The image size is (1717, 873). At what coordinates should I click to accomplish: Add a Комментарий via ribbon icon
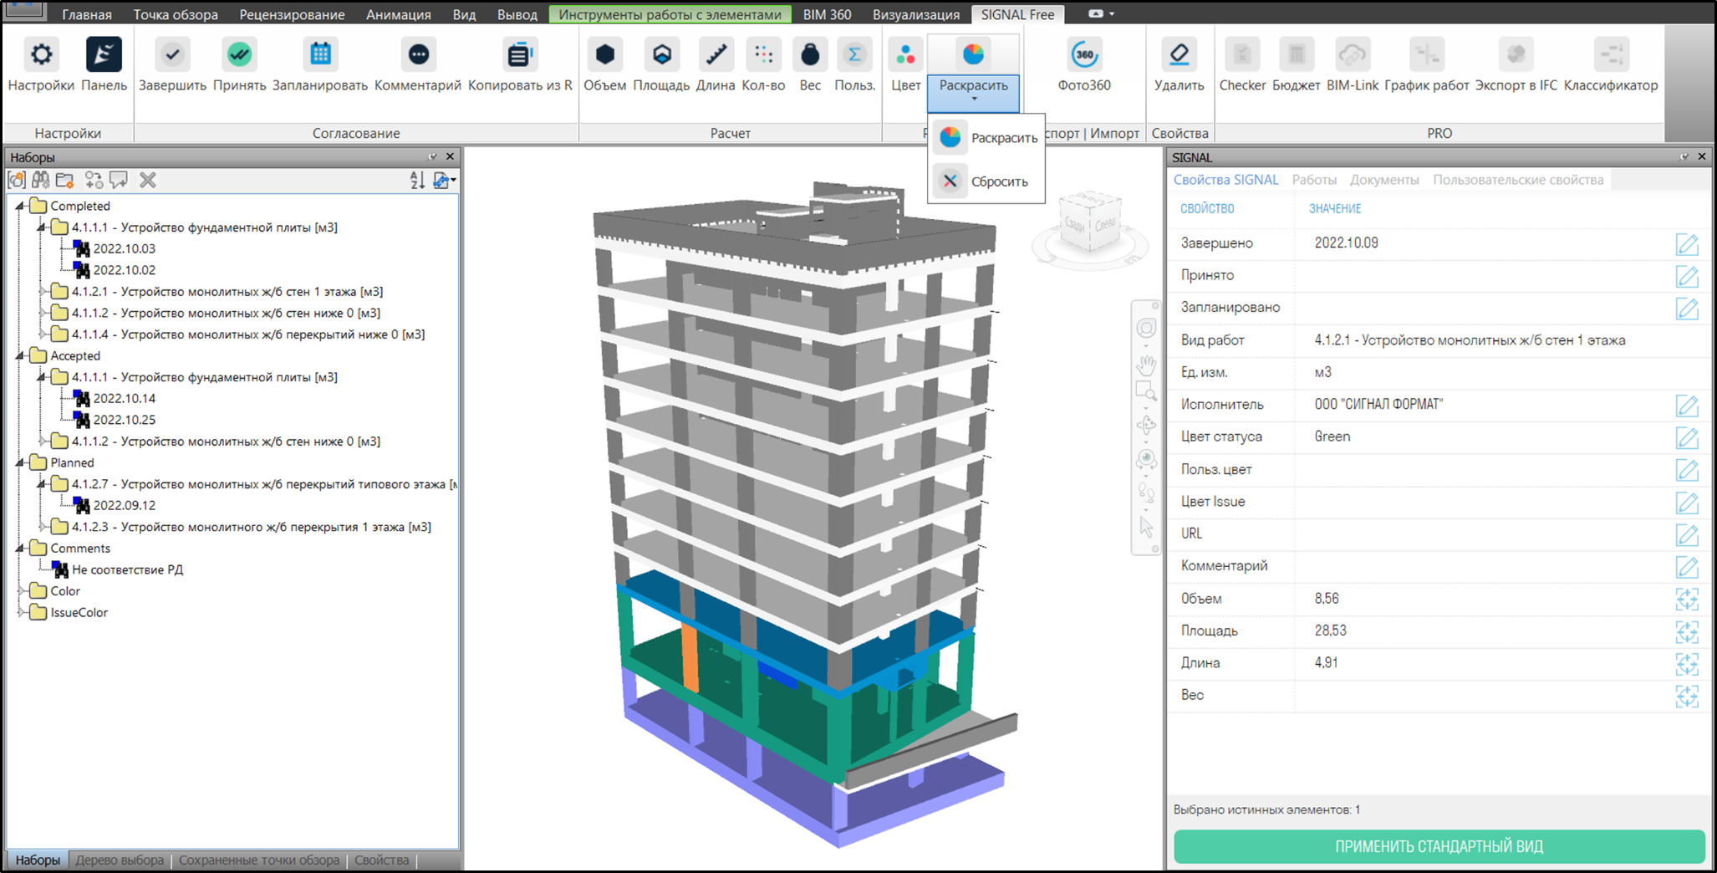pyautogui.click(x=418, y=55)
